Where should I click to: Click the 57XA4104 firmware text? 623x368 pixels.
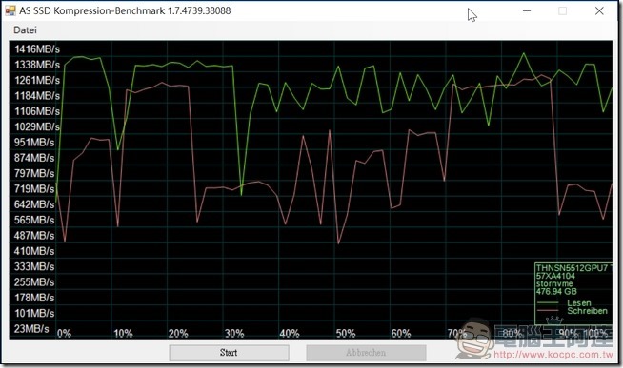[x=555, y=276]
